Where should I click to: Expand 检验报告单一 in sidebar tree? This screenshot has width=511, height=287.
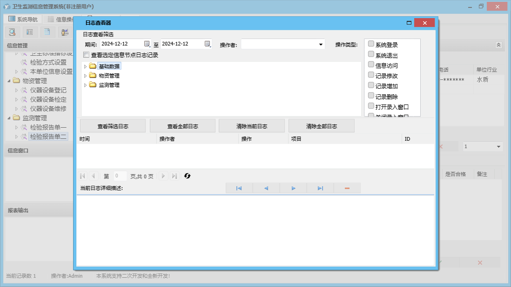pyautogui.click(x=16, y=127)
